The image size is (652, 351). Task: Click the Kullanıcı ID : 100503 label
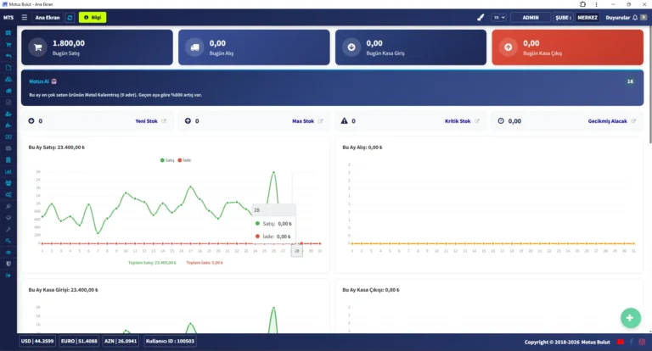[170, 341]
